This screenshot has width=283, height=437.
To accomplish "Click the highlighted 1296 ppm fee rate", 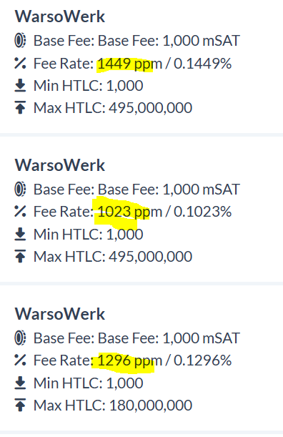I will 130,360.
